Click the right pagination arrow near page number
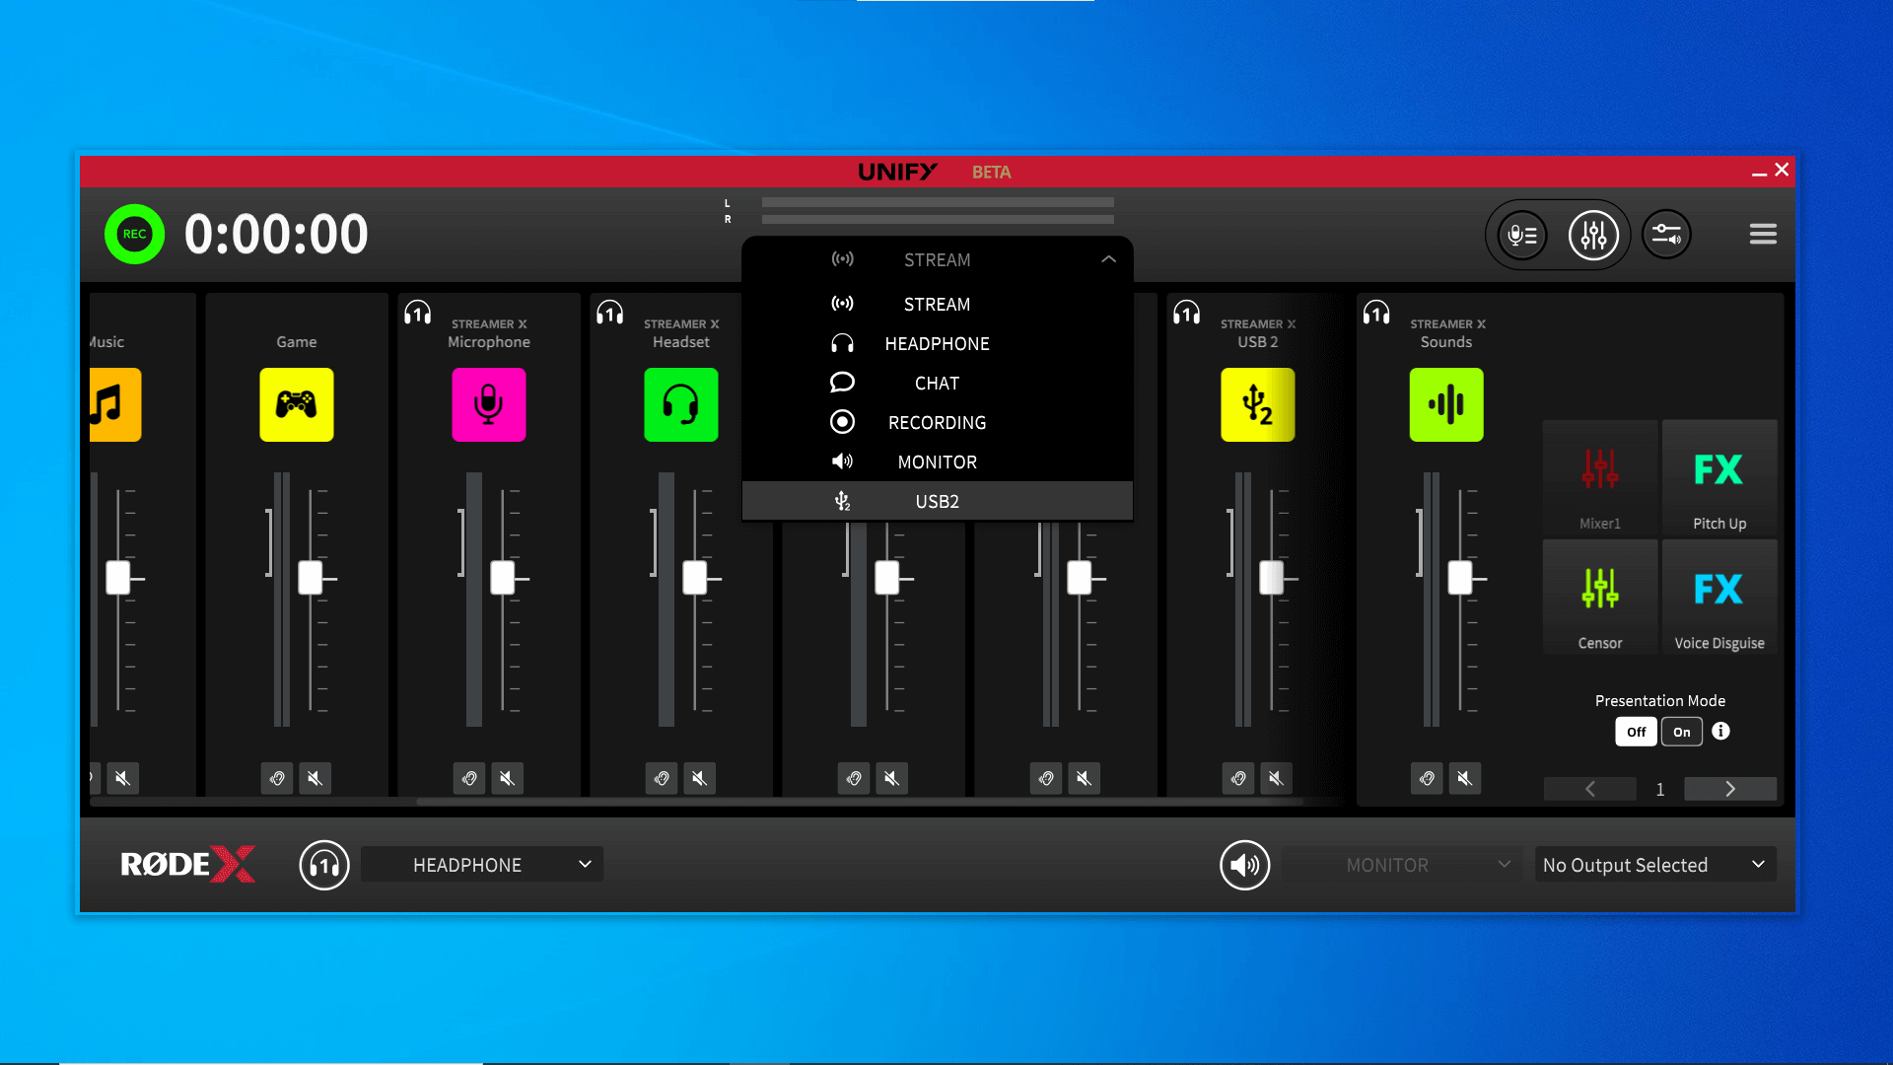The height and width of the screenshot is (1065, 1893). (1729, 789)
